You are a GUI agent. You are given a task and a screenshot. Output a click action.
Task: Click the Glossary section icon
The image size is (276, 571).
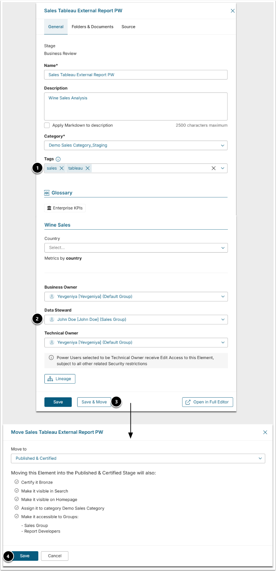pyautogui.click(x=47, y=193)
